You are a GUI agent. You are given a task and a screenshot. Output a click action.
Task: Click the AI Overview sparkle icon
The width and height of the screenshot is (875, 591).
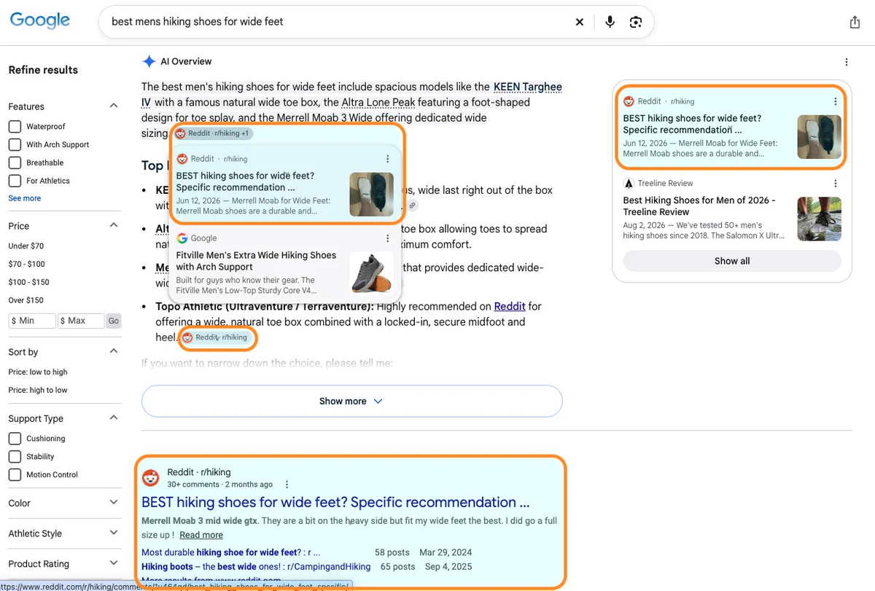149,61
